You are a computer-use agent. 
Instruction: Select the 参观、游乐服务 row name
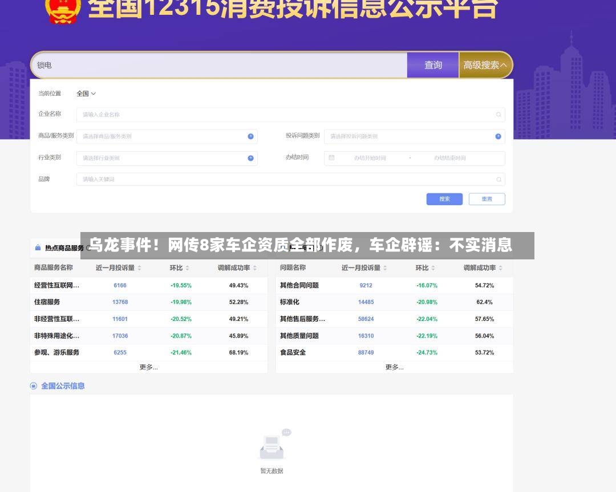pyautogui.click(x=56, y=352)
